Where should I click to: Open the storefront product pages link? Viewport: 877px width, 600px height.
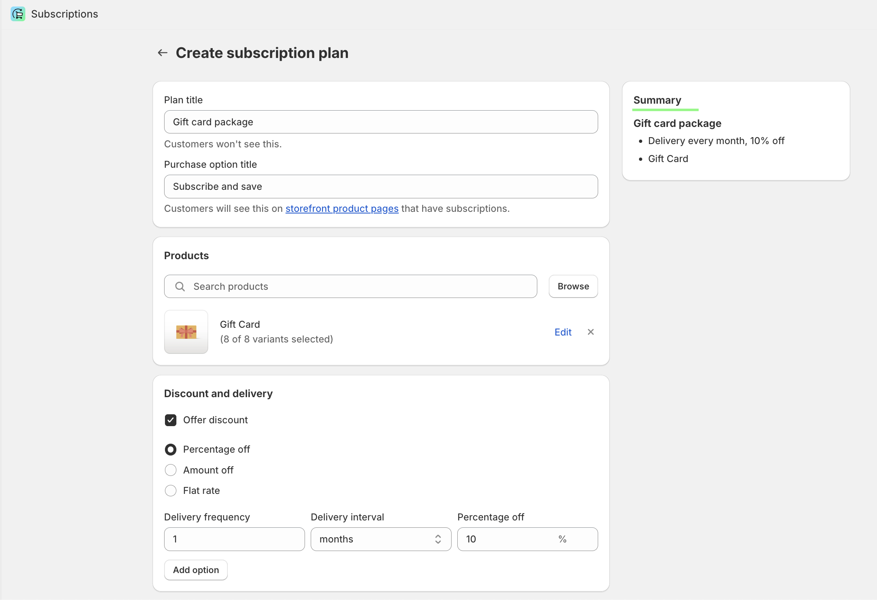click(x=342, y=209)
